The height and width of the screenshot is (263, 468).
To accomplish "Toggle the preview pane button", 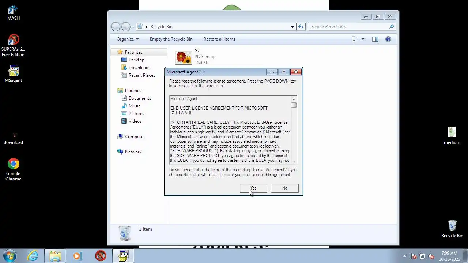I will pyautogui.click(x=375, y=39).
